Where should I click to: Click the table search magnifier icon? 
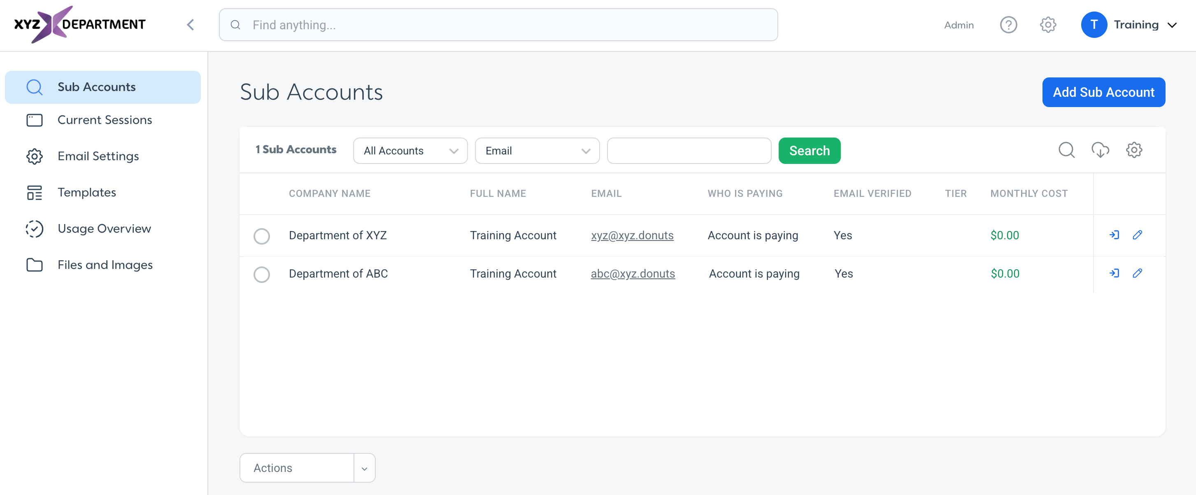pyautogui.click(x=1066, y=150)
